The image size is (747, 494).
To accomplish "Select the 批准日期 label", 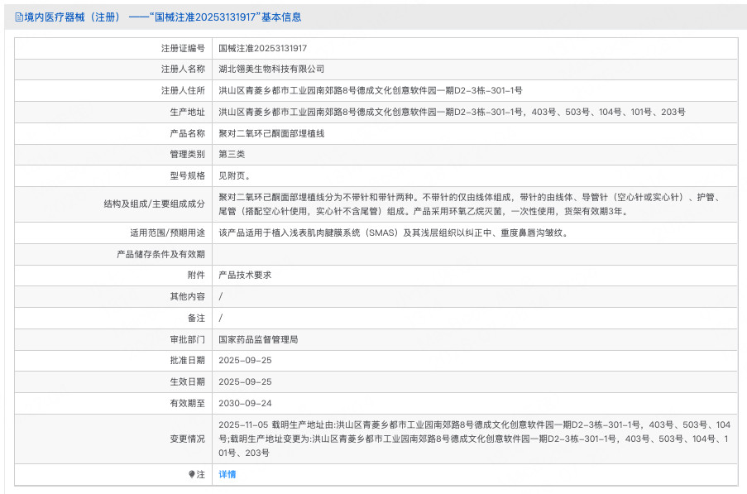I will coord(187,361).
